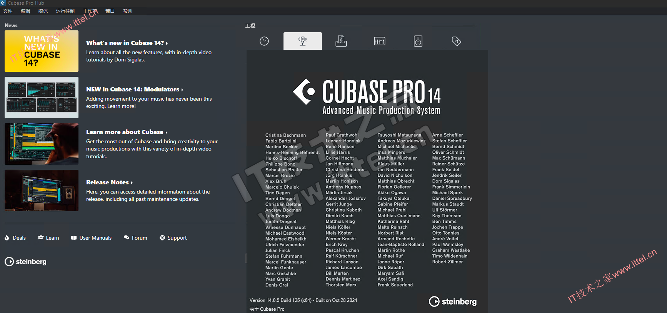Screen dimensions: 667x313
Task: Go to the Deals link
Action: pyautogui.click(x=15, y=238)
